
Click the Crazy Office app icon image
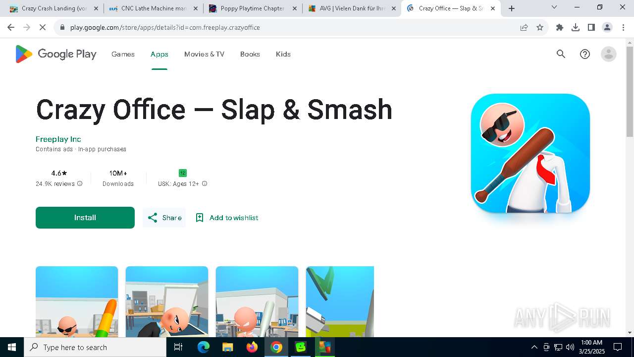(x=530, y=153)
